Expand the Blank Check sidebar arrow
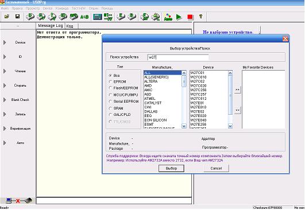305x210 pixels. (x=5, y=100)
